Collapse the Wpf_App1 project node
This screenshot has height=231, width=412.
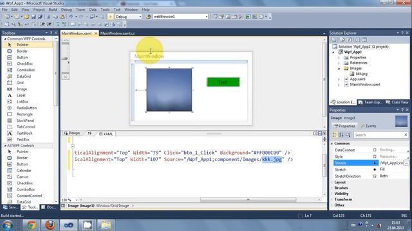click(x=333, y=52)
